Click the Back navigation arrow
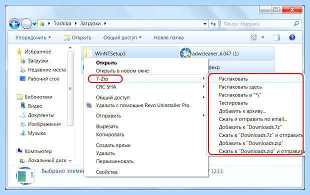 click(x=14, y=24)
